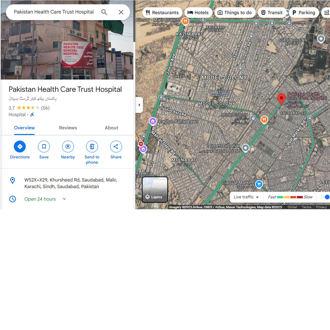Image resolution: width=330 pixels, height=330 pixels.
Task: Copy the W52X+X29 Khursheed Rd address
Action: pyautogui.click(x=71, y=183)
